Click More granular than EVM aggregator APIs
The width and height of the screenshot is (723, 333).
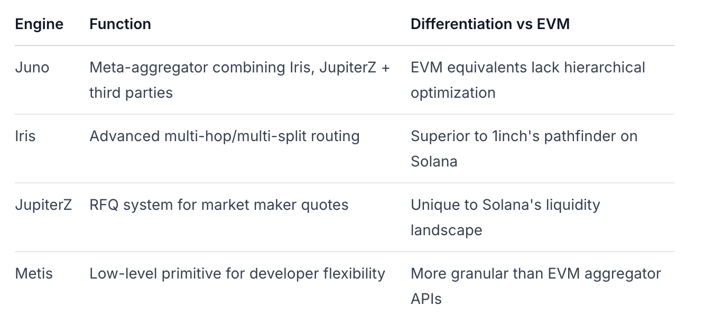tap(535, 274)
